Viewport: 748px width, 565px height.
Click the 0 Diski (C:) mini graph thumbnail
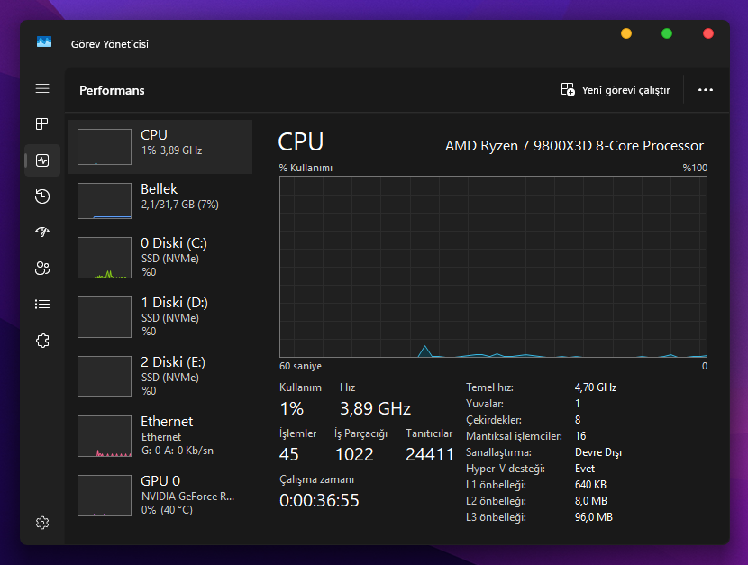point(105,258)
